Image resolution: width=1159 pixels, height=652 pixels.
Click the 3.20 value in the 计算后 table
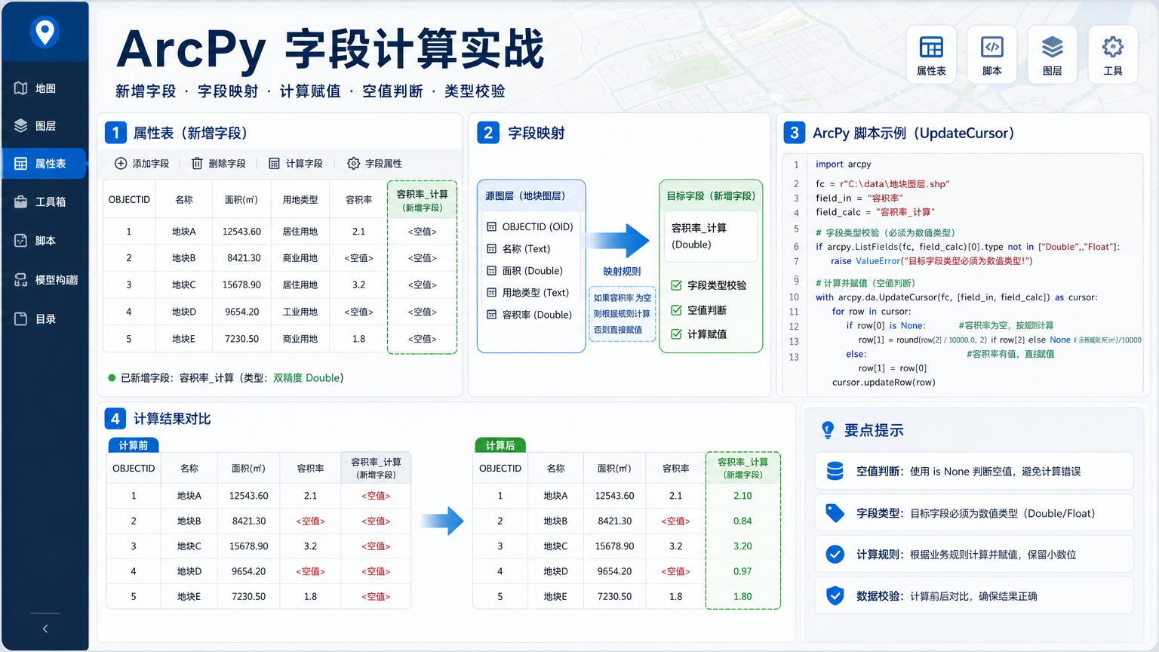[x=742, y=546]
